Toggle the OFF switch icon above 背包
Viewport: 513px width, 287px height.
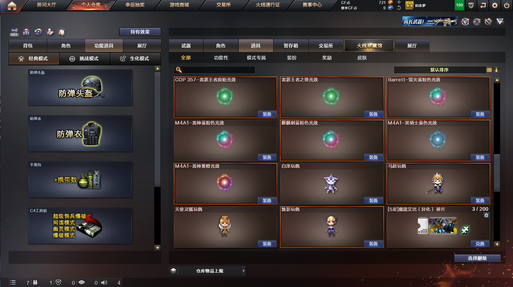click(14, 32)
